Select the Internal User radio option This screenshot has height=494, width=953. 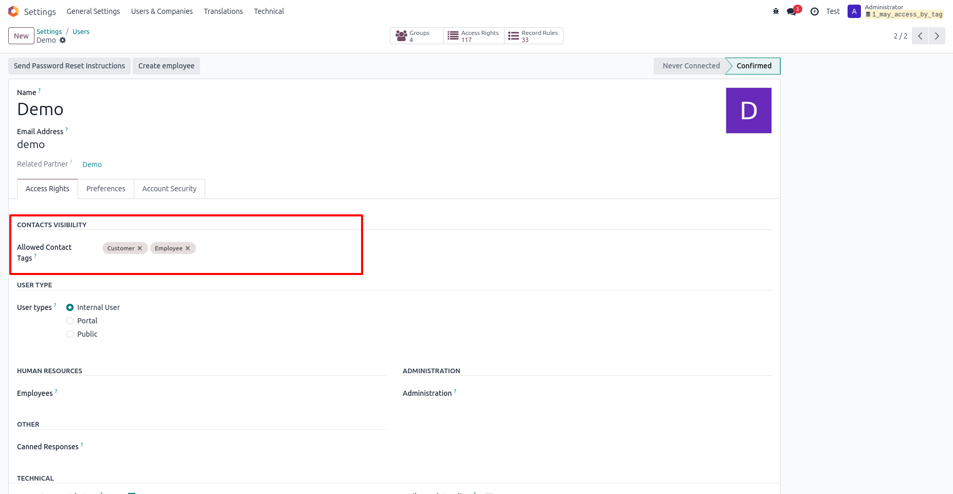(x=70, y=307)
